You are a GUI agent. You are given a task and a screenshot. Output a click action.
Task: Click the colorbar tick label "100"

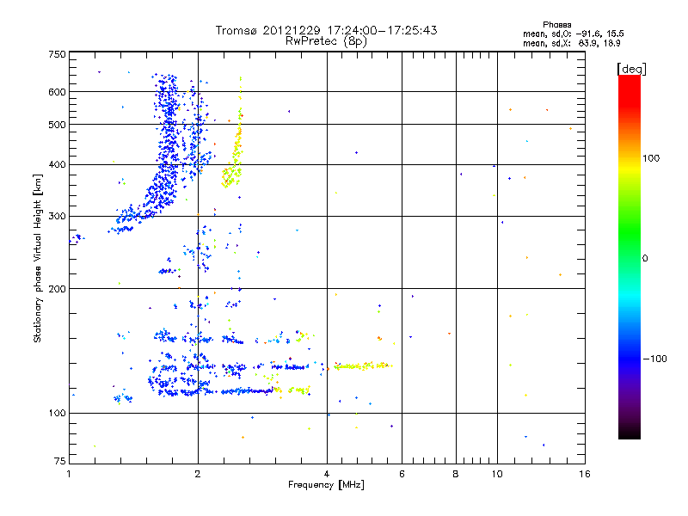pyautogui.click(x=651, y=158)
